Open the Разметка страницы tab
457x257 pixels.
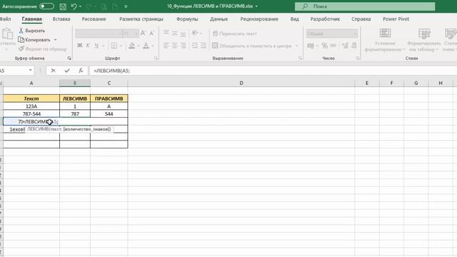[x=141, y=19]
